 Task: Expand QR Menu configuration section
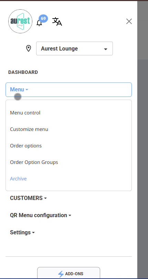(x=41, y=215)
